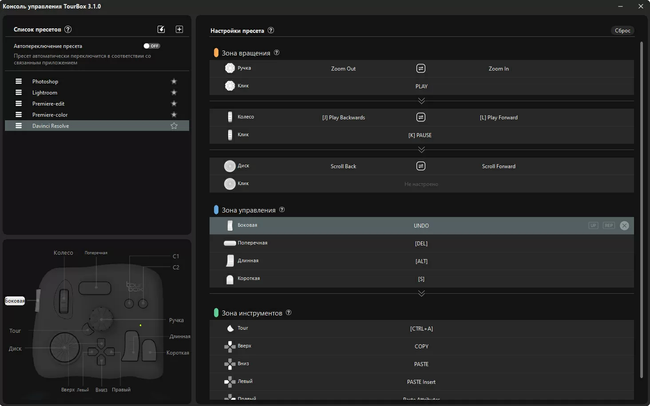This screenshot has width=650, height=406.
Task: Edit Ручка Zoom Out assignment
Action: coord(343,69)
